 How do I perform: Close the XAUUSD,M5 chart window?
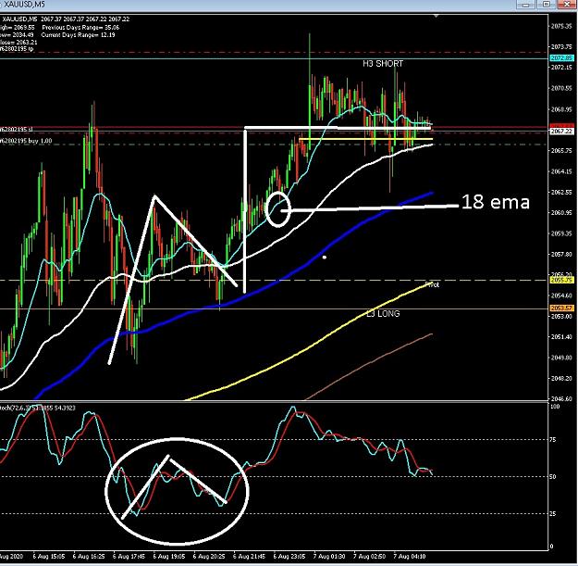567,5
